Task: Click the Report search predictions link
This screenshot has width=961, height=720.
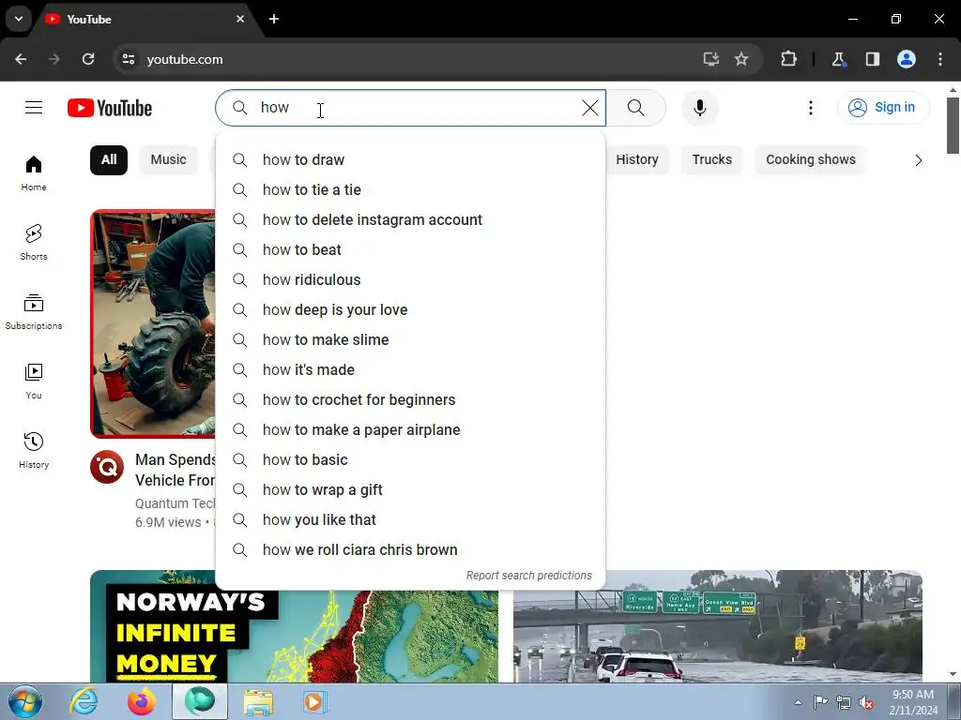Action: pyautogui.click(x=529, y=576)
